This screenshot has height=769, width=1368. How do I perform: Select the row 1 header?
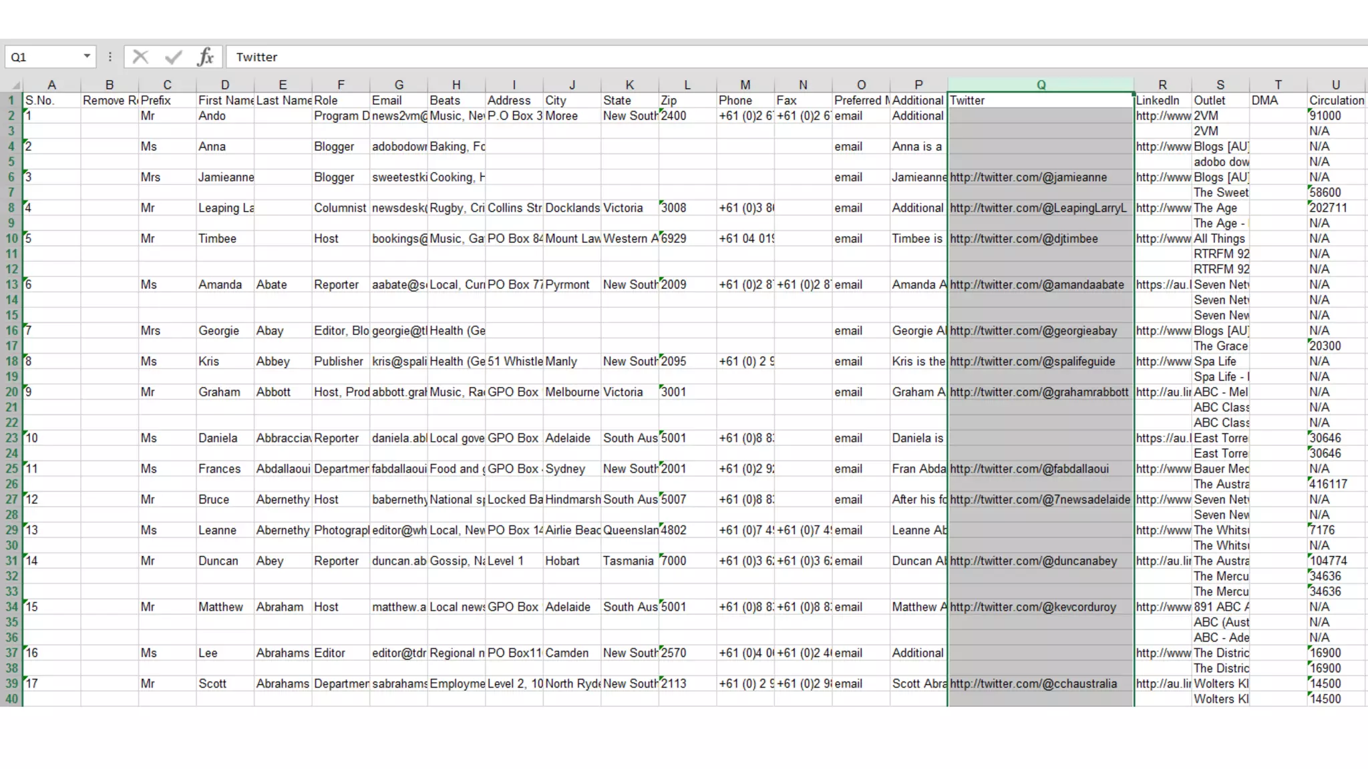pos(11,100)
